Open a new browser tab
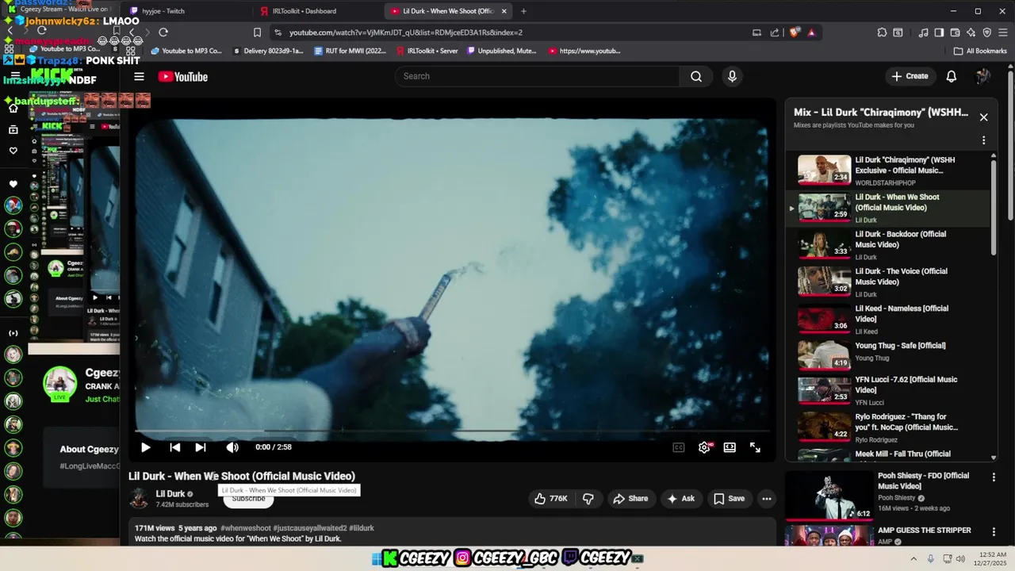 click(523, 11)
